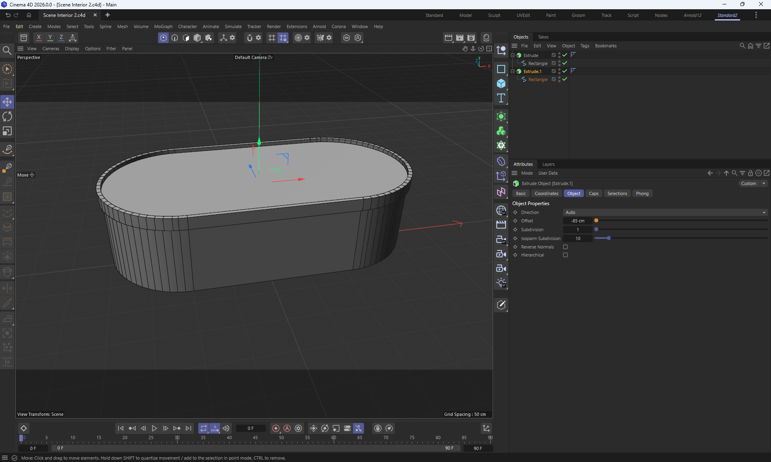Collapse the Extrude.1 tree item
Viewport: 771px width, 462px height.
[x=513, y=71]
